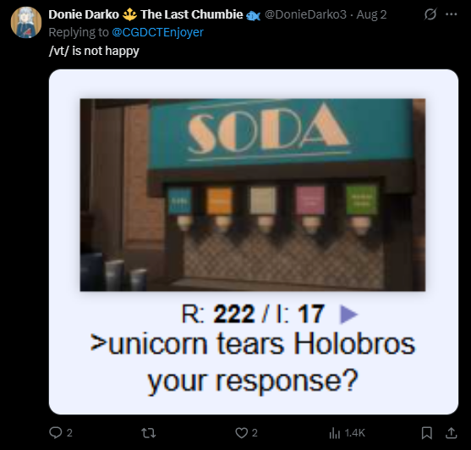Click the R: 222 reply count text
The image size is (471, 450).
coord(218,314)
